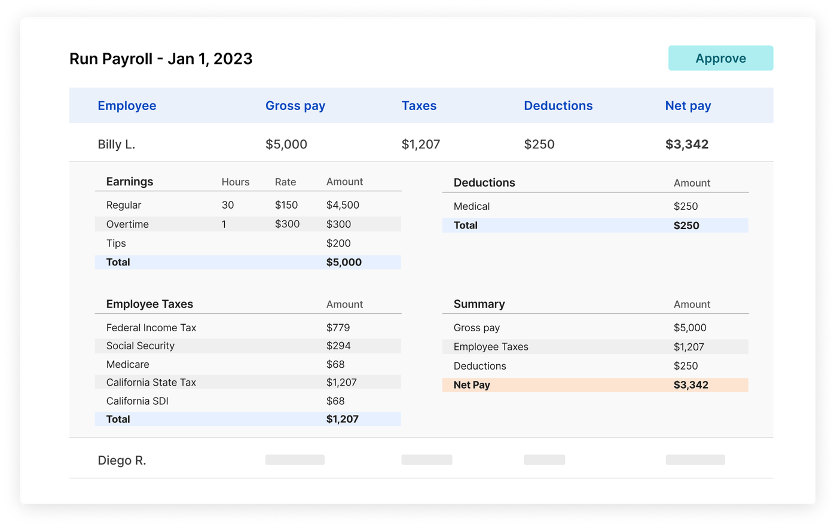Click the Medical deduction entry
837x528 pixels.
(x=595, y=206)
